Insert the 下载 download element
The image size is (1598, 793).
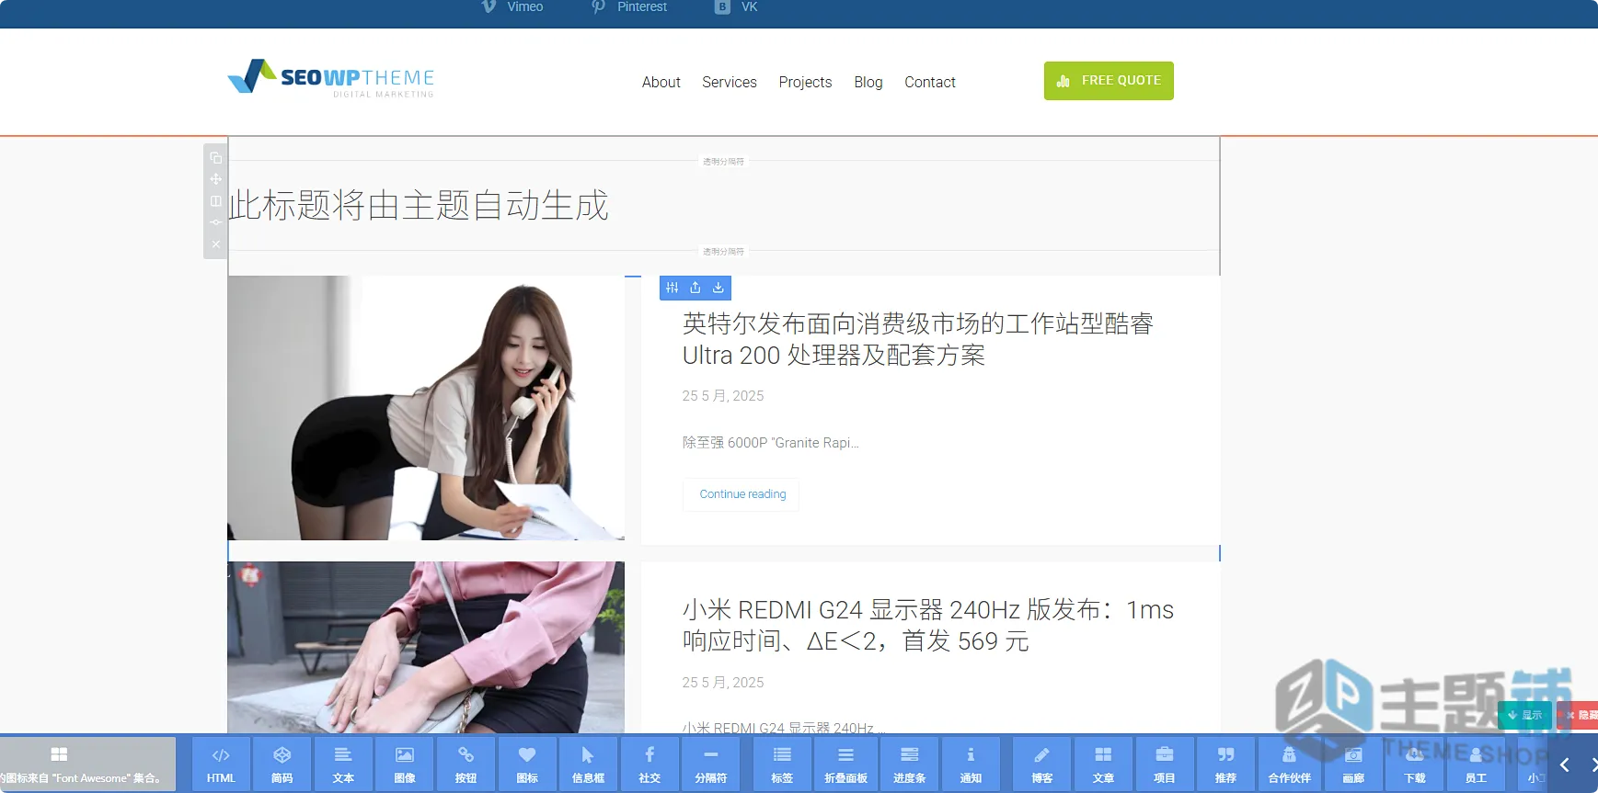(x=1415, y=764)
